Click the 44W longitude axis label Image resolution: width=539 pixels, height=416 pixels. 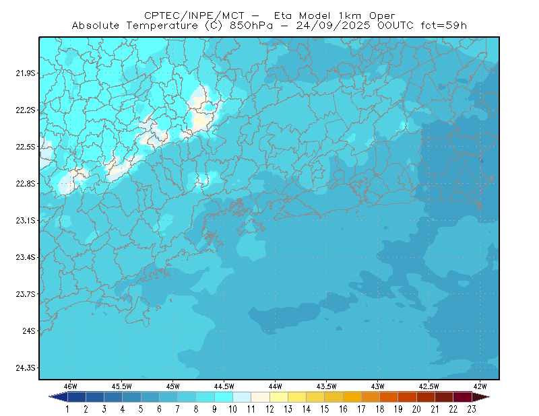pos(275,386)
